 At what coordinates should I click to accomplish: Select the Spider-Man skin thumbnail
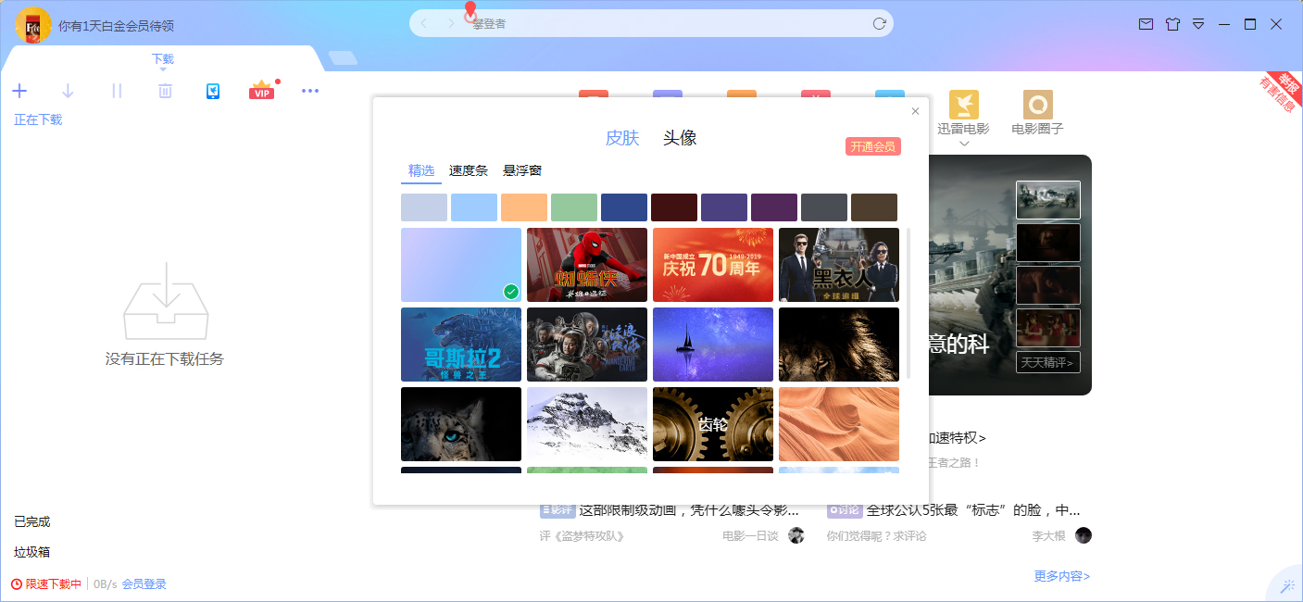(587, 265)
